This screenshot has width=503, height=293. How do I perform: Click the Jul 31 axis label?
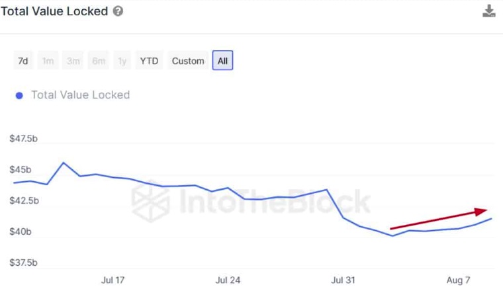(343, 280)
